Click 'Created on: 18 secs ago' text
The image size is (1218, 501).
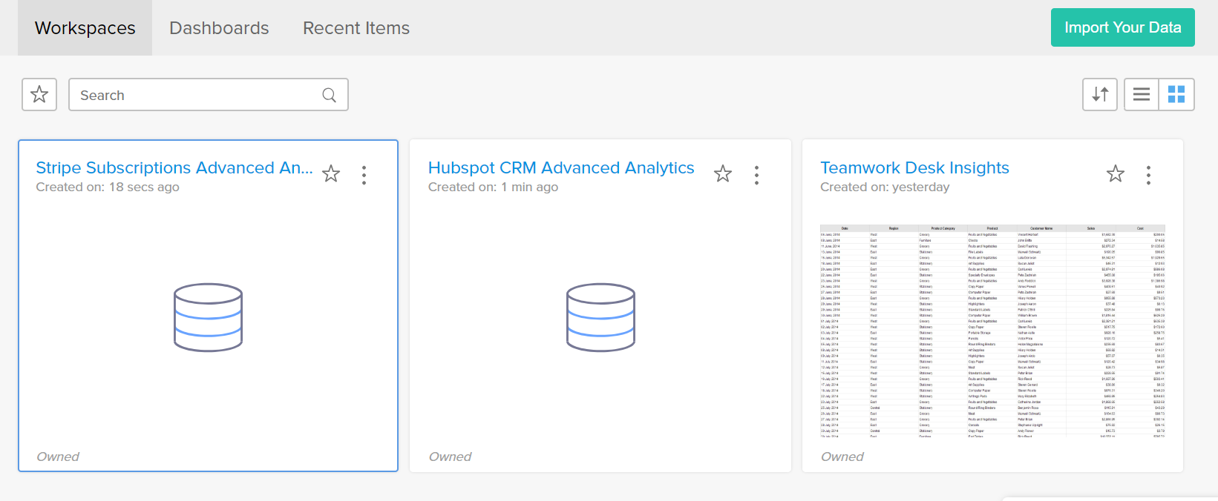coord(108,188)
